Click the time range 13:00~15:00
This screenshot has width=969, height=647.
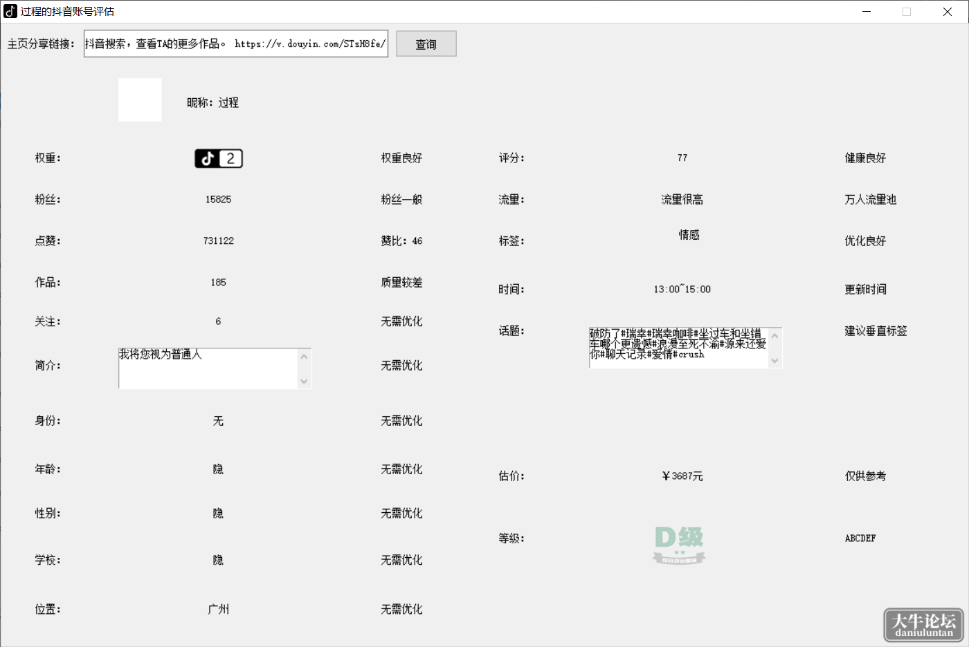682,290
